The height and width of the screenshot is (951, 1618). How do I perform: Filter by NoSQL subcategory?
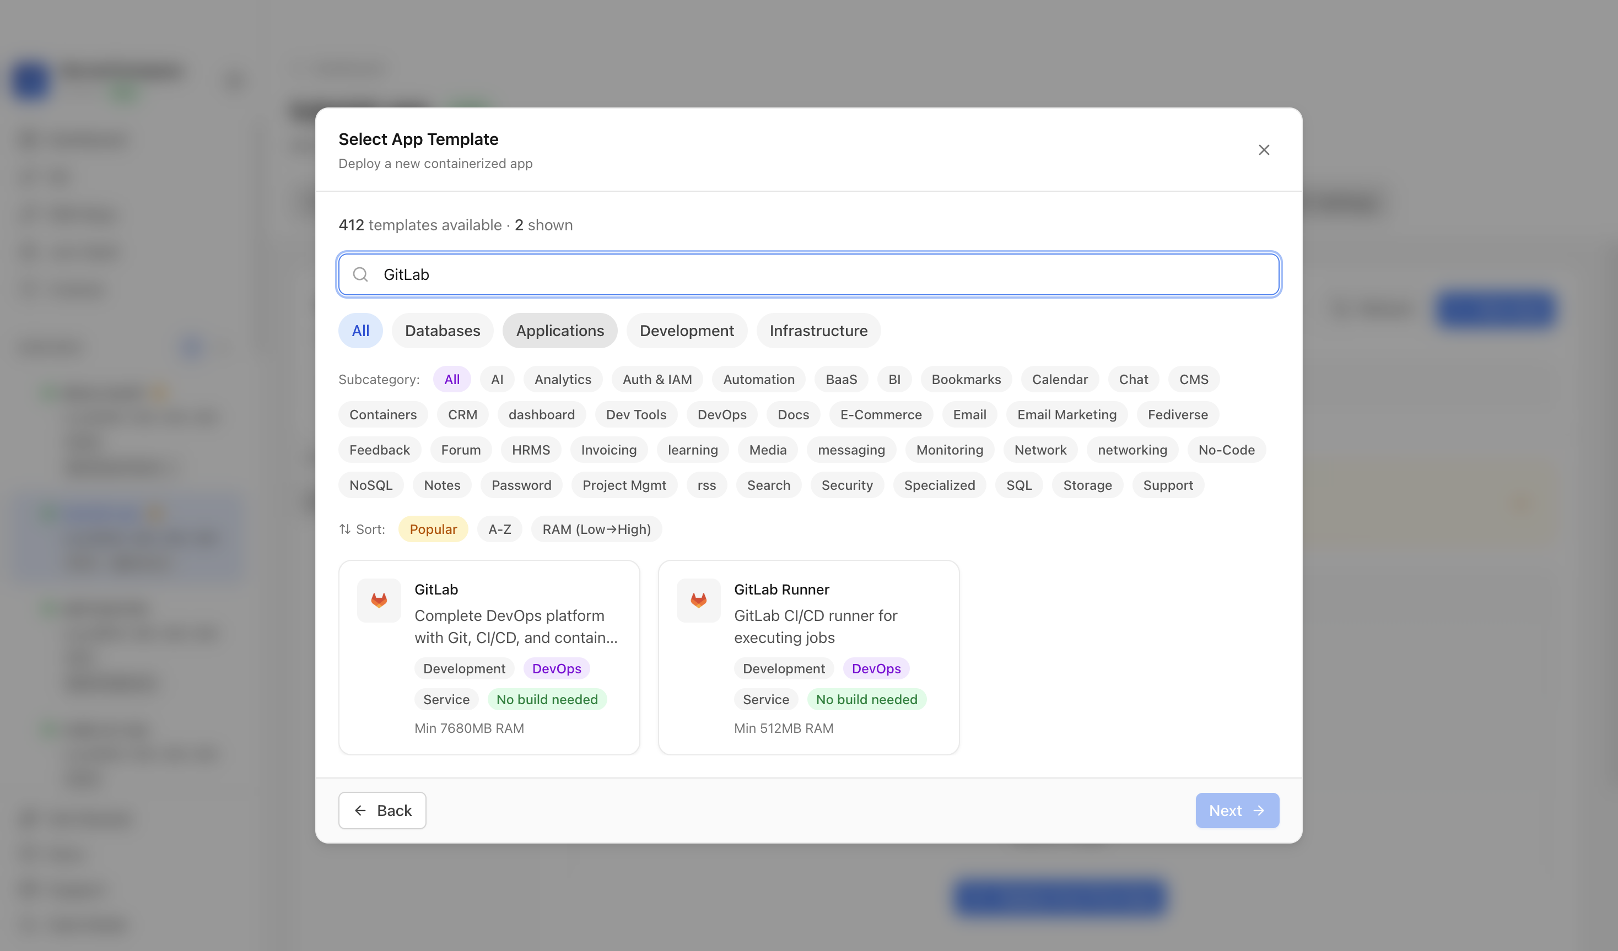coord(370,485)
